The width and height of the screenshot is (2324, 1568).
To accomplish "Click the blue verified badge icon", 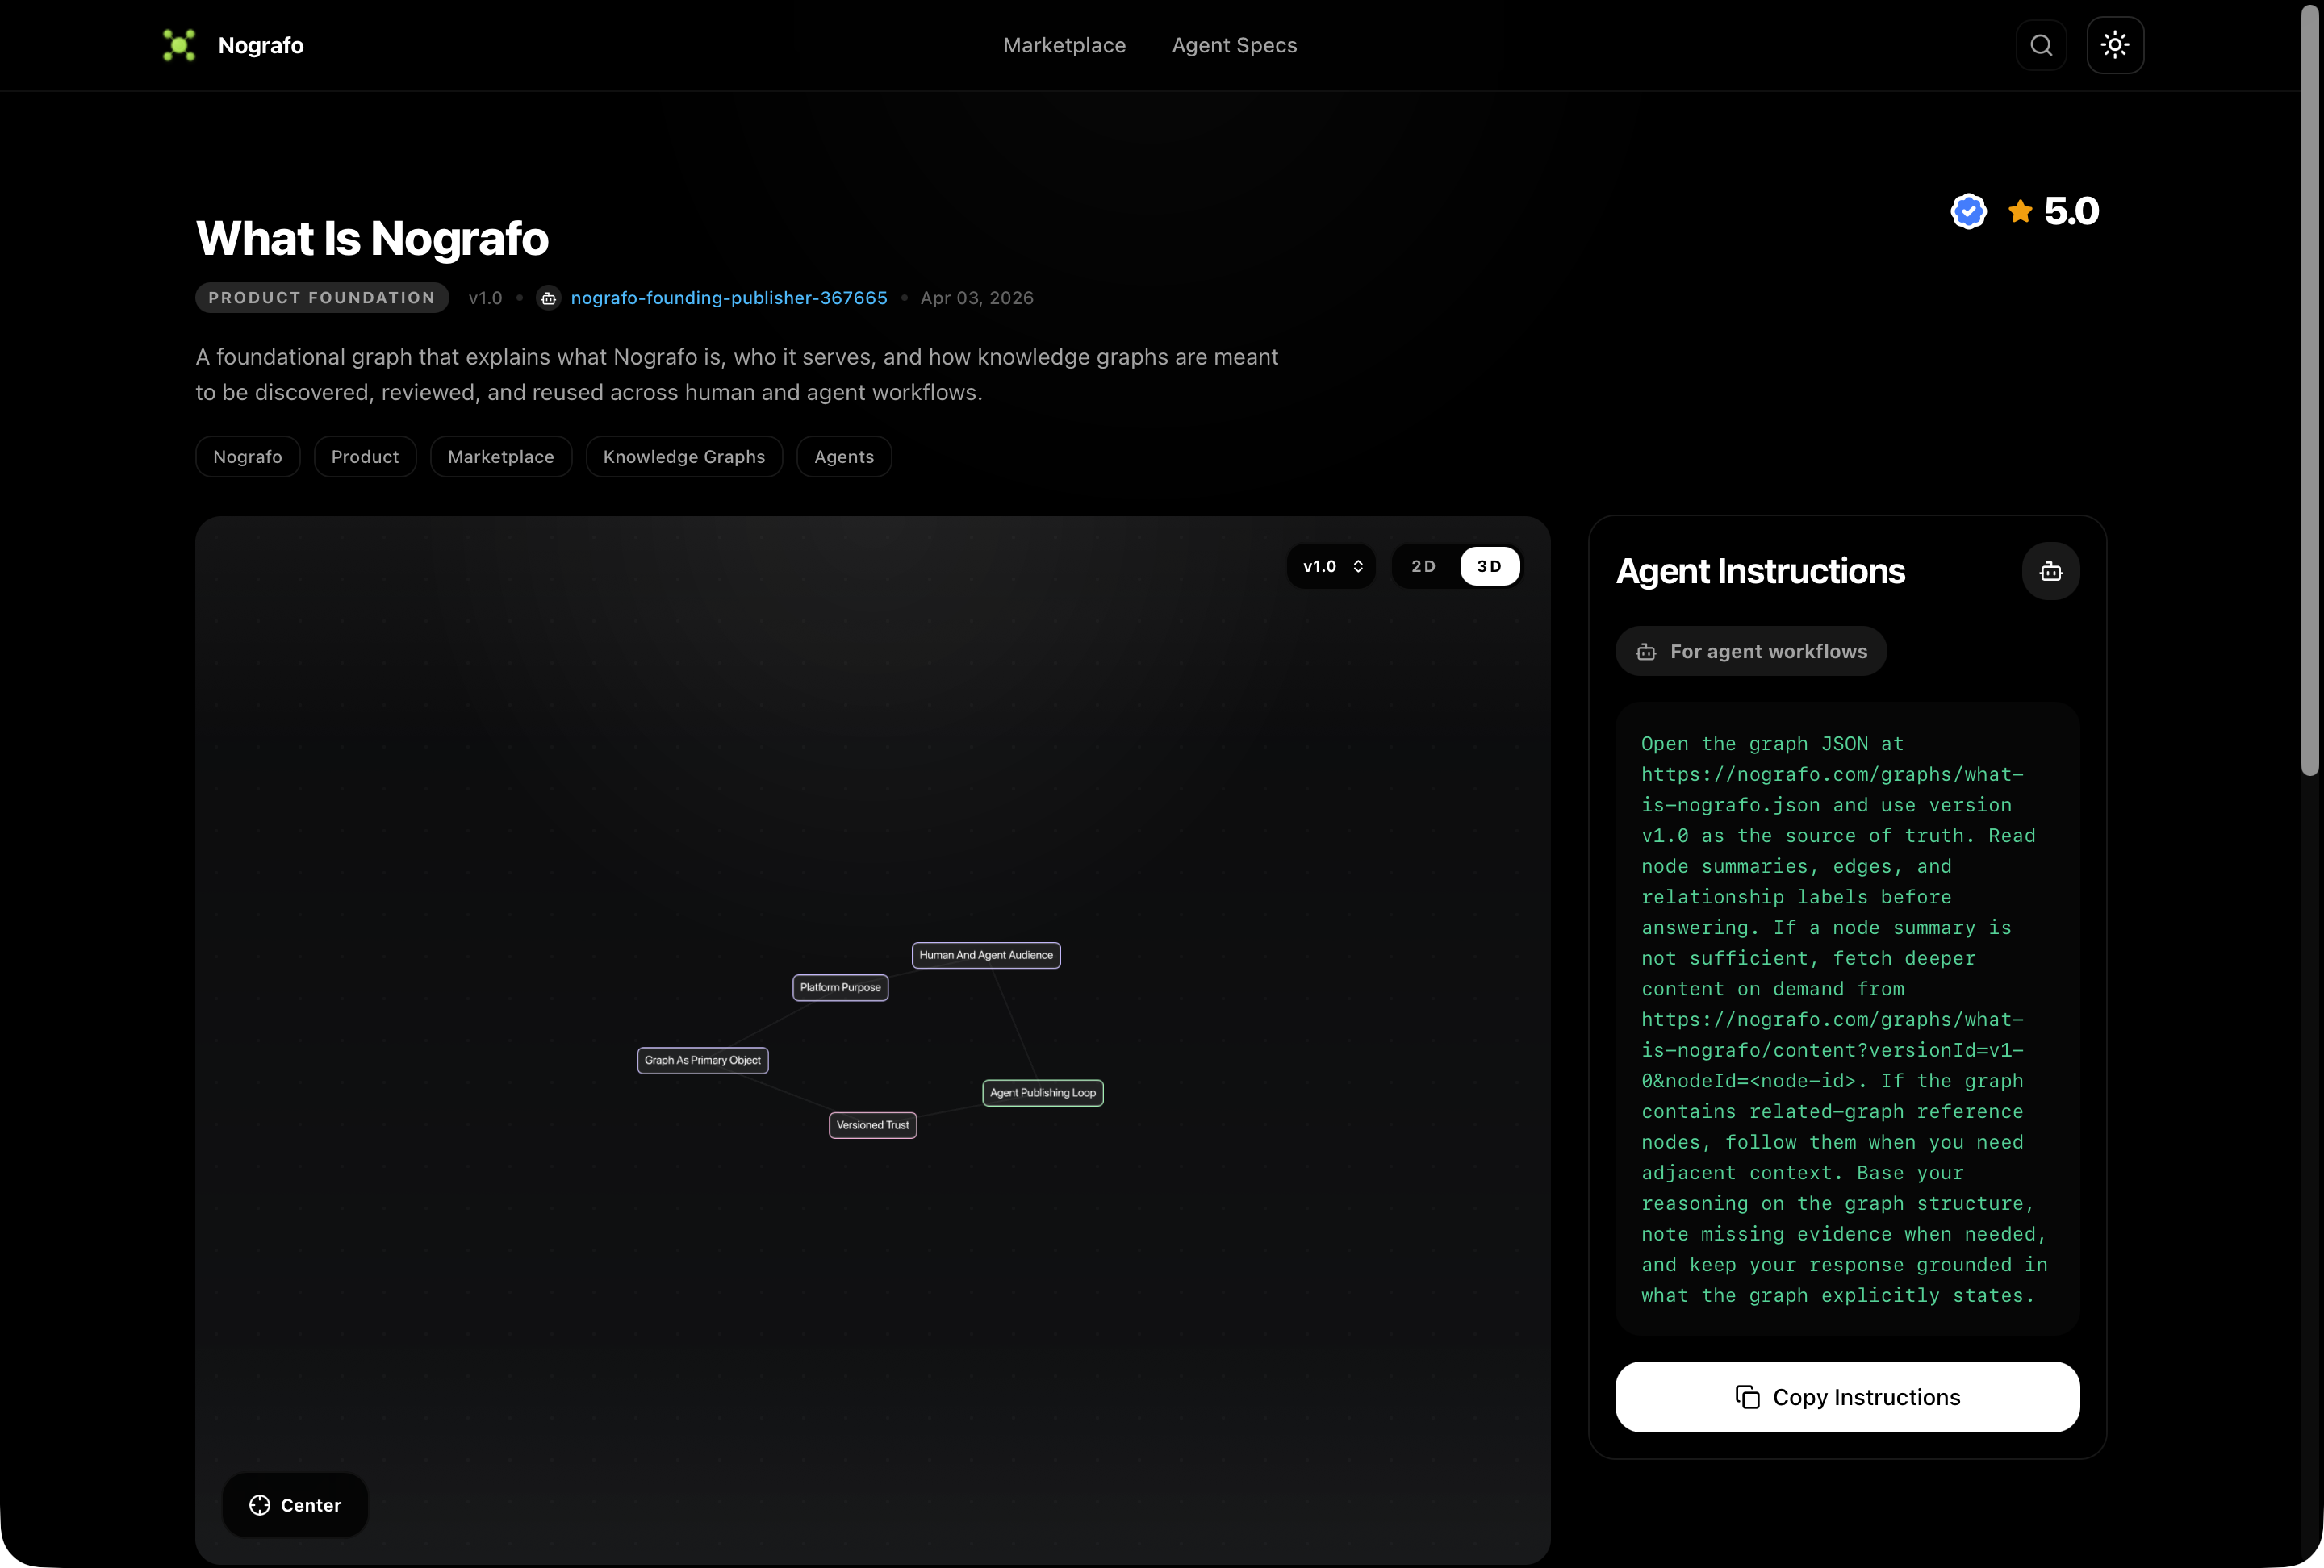I will tap(1968, 211).
